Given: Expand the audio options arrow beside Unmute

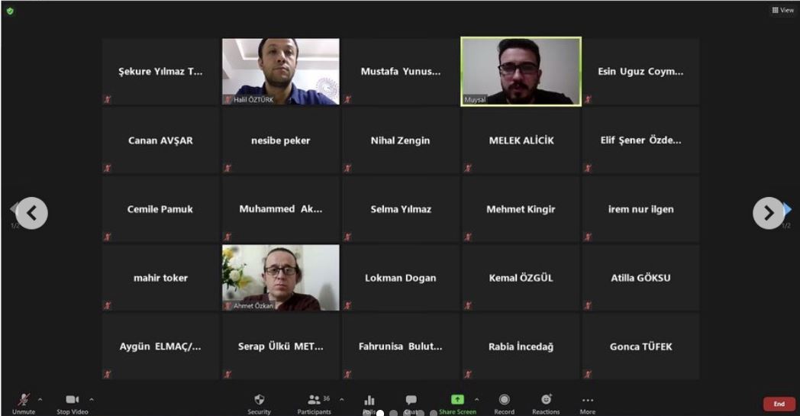Looking at the screenshot, I should coord(40,399).
